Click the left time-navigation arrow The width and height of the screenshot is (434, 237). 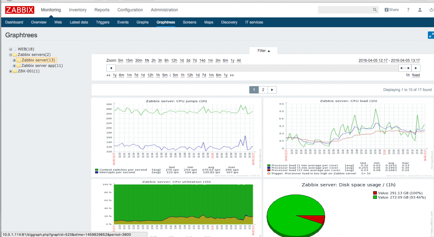[x=111, y=68]
